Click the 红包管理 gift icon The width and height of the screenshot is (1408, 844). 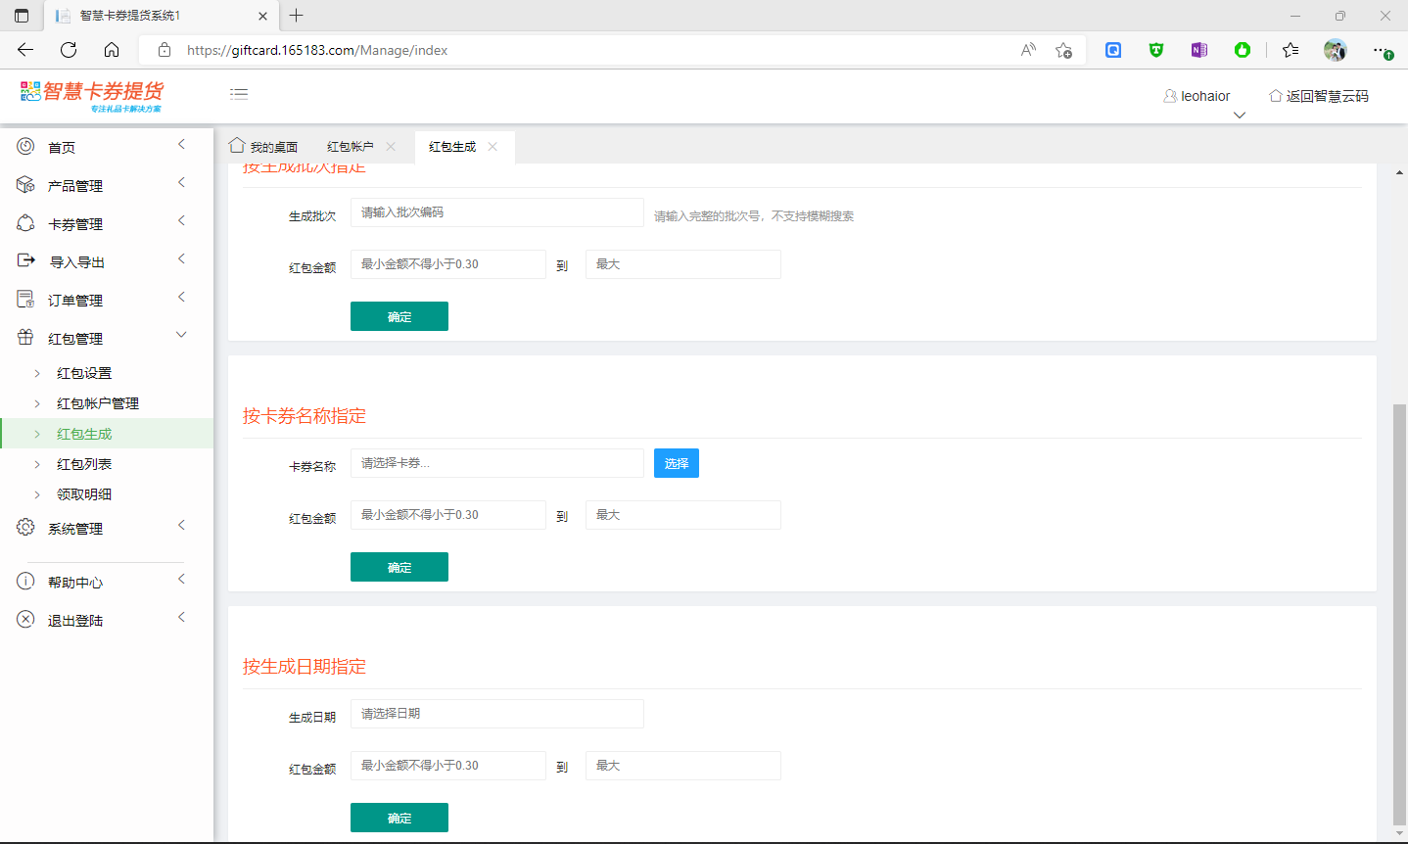25,338
